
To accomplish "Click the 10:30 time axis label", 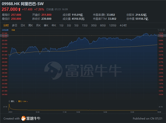I will pyautogui.click(x=37, y=112).
